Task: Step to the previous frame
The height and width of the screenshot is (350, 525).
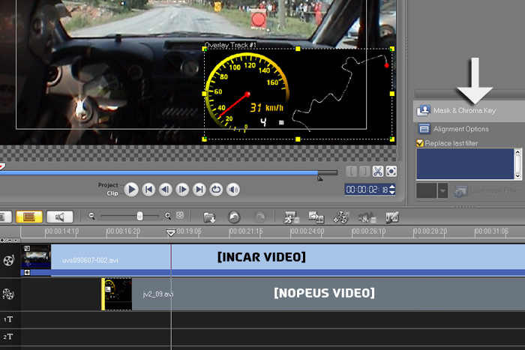Action: click(165, 190)
